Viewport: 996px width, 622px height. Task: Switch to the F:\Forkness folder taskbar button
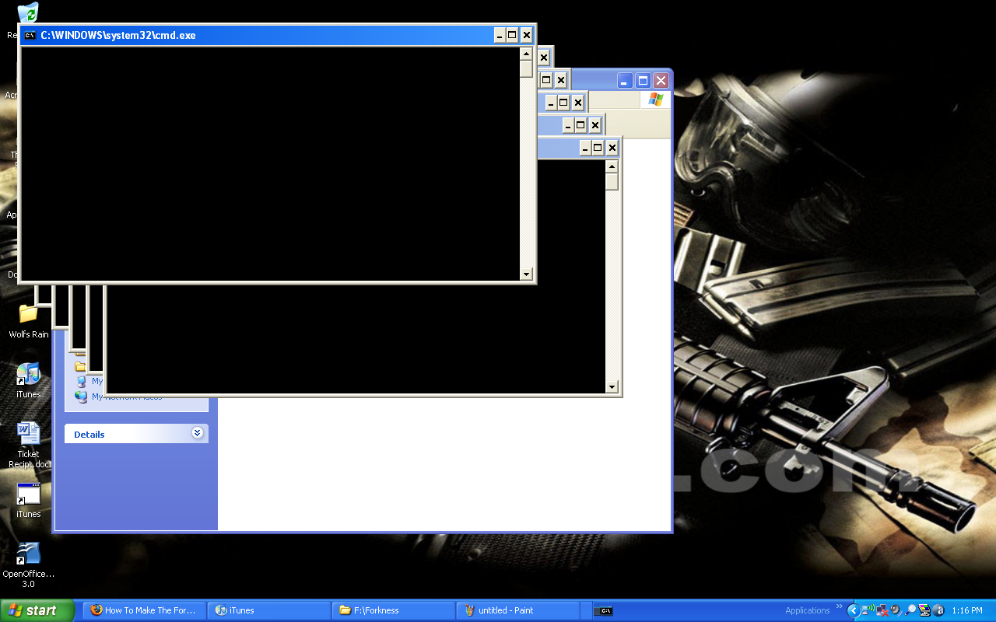(x=394, y=610)
